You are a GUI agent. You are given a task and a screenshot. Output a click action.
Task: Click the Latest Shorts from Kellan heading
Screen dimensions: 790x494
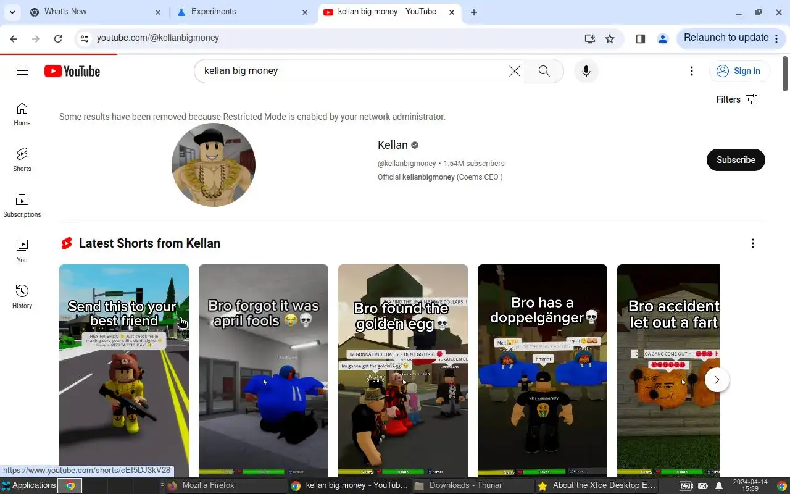click(149, 243)
